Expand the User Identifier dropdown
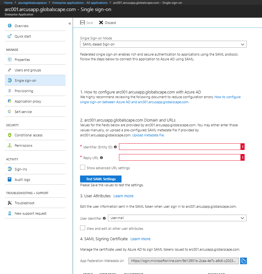The height and width of the screenshot is (274, 262). click(177, 218)
